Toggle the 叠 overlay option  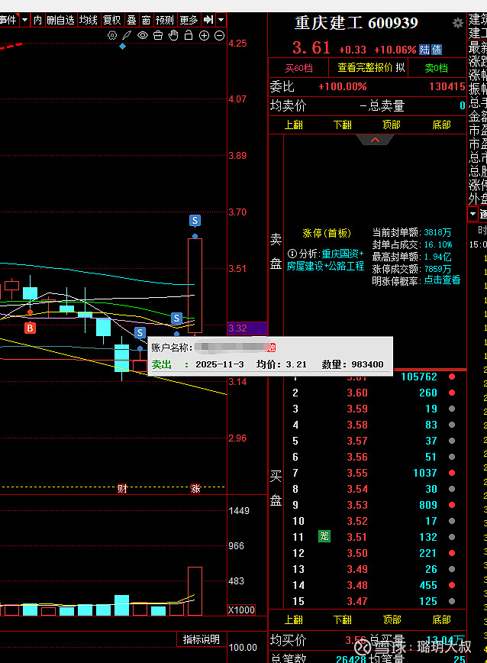tap(132, 20)
